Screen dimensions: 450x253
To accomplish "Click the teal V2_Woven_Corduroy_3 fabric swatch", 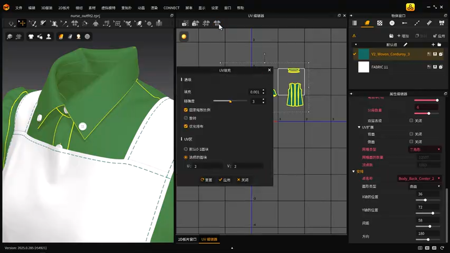I will 364,54.
